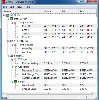Click the Battery 1 icon
Image resolution: width=99 pixels, height=100 pixels.
(x=12, y=56)
